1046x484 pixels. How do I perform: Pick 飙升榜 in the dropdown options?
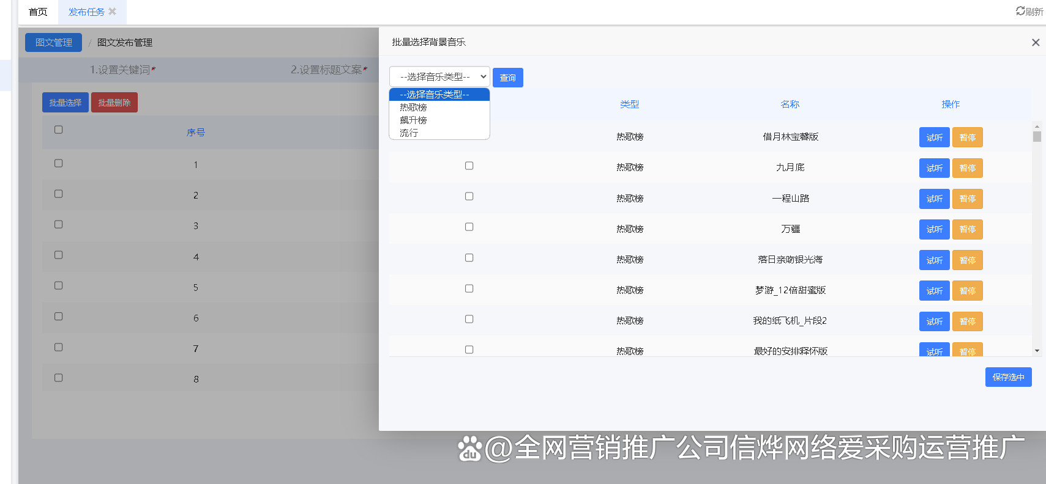(414, 120)
